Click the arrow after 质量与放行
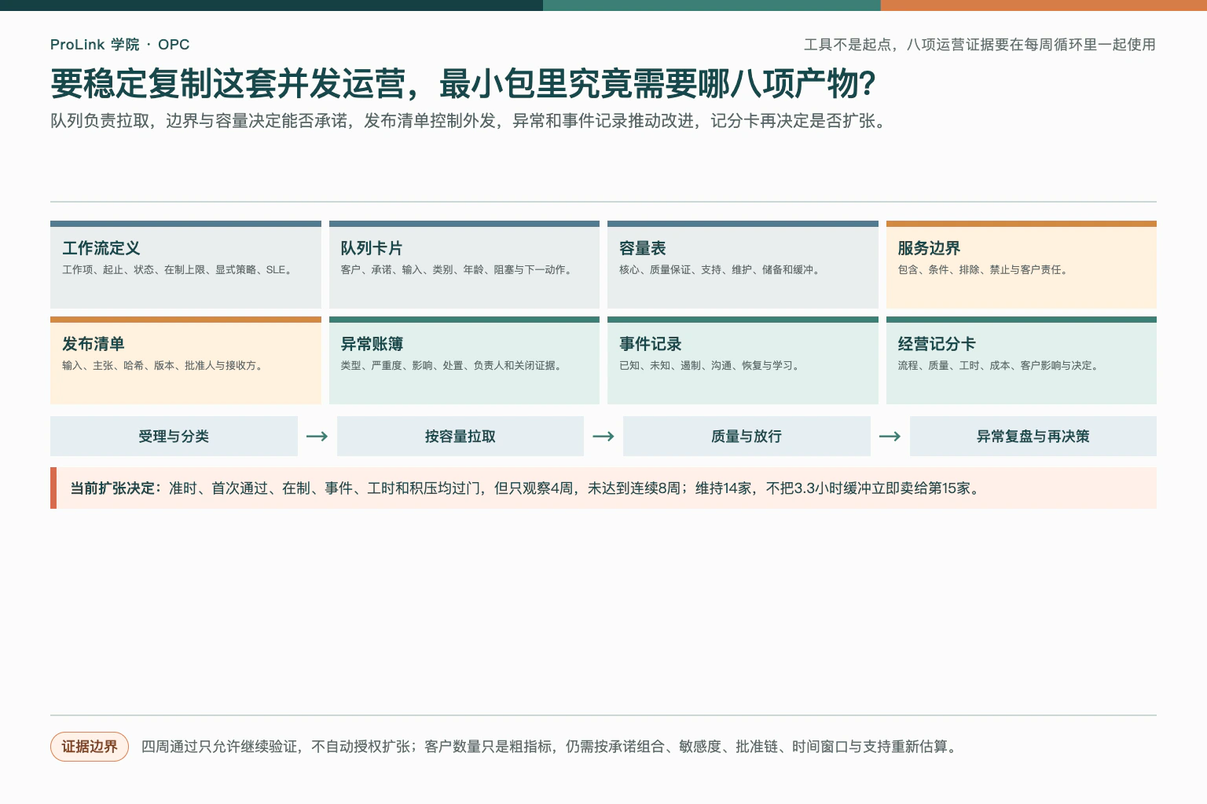1207x804 pixels. (890, 437)
